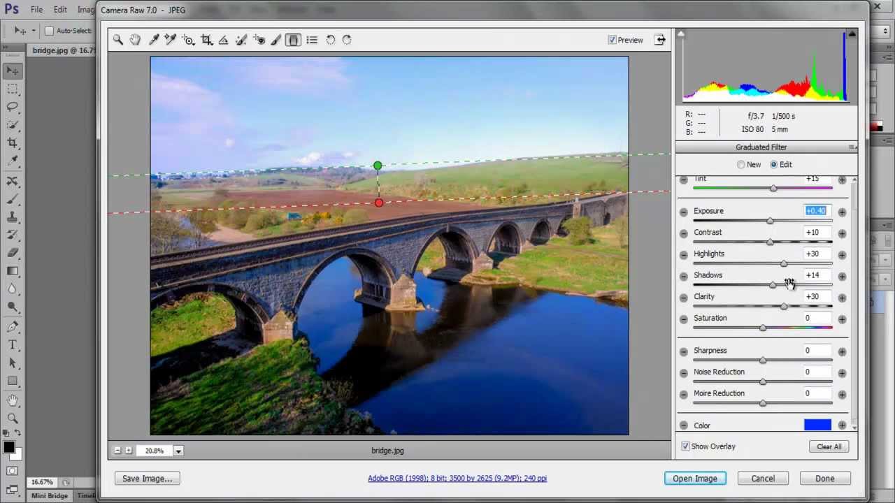The width and height of the screenshot is (895, 503).
Task: Toggle full screen mode icon
Action: 660,40
